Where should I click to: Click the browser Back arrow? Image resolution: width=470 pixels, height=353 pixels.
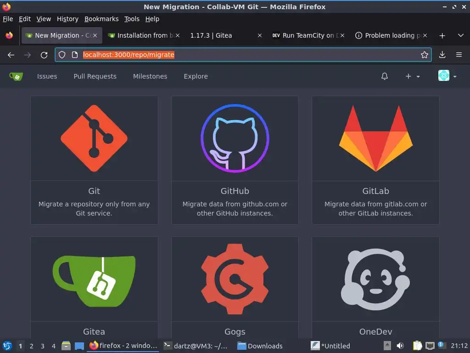11,55
